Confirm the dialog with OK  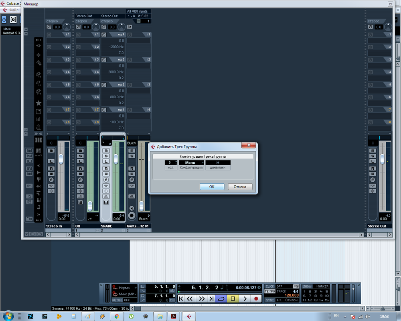(212, 187)
